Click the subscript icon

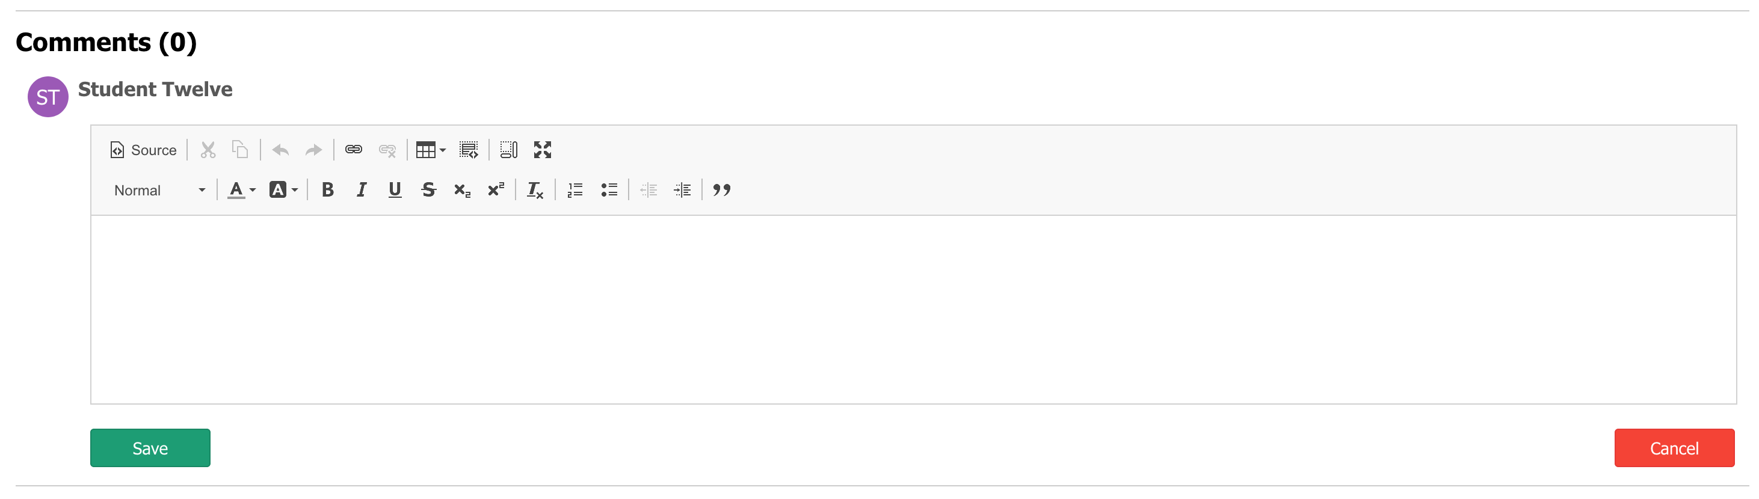[462, 190]
